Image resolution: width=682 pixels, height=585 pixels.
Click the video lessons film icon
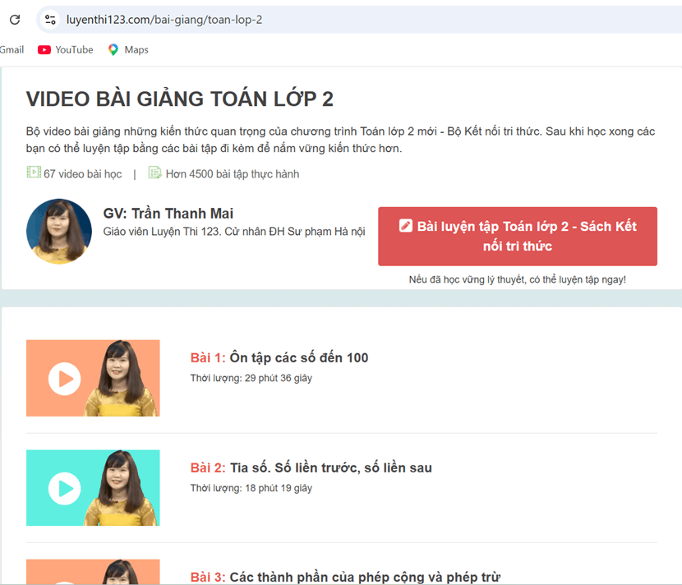click(34, 173)
